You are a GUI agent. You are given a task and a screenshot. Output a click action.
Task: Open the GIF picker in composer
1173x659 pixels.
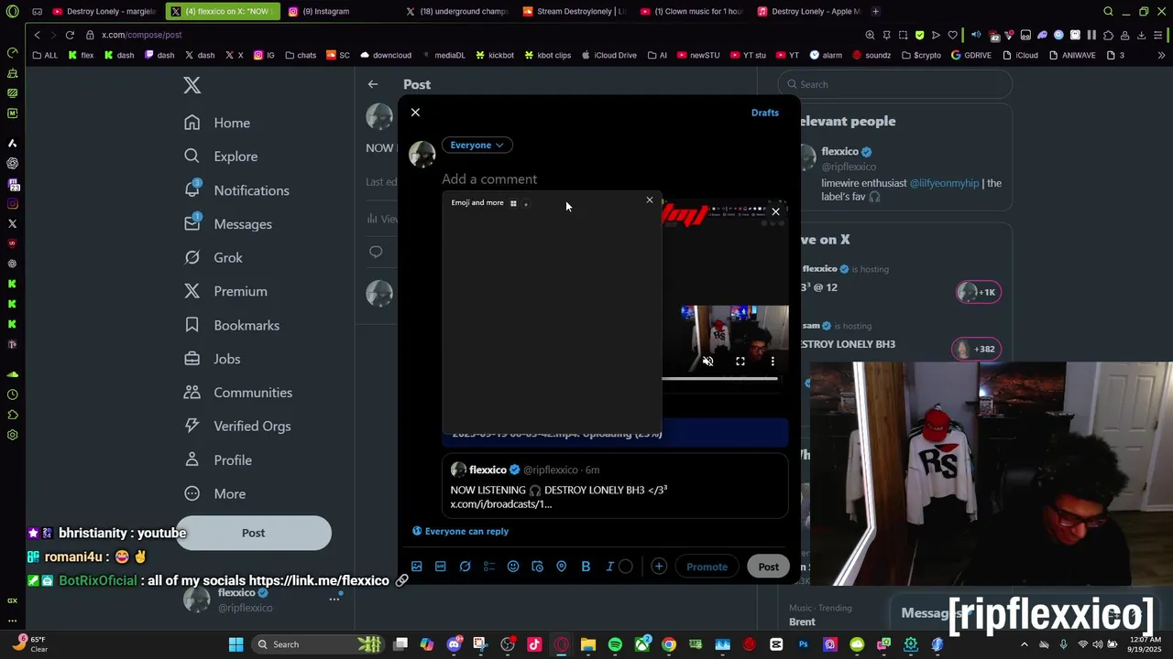coord(441,567)
